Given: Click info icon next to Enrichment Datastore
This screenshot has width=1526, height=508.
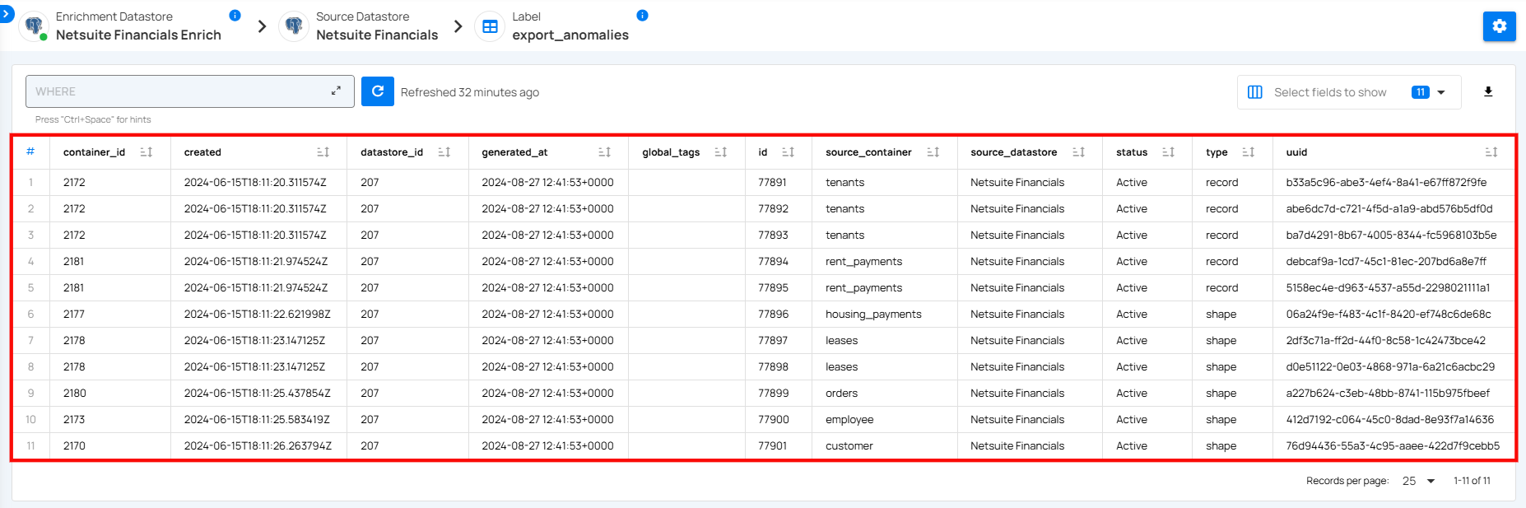Looking at the screenshot, I should (x=235, y=16).
